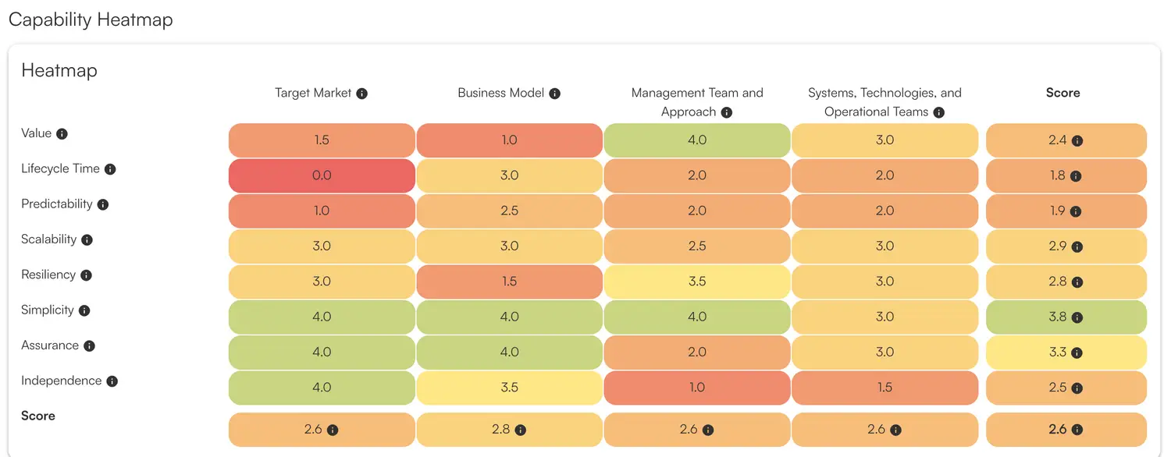
Task: Click the Independence Business Model 3.5 cell
Action: (x=509, y=388)
